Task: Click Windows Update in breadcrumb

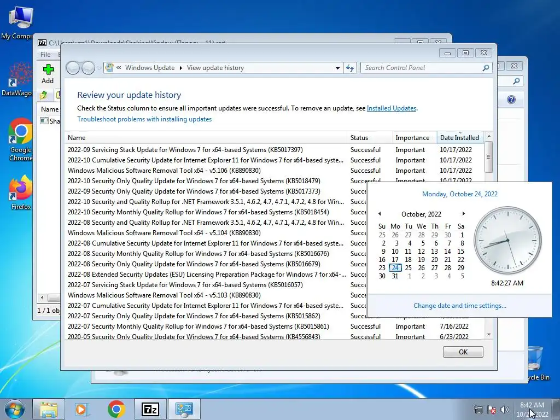Action: [x=150, y=68]
